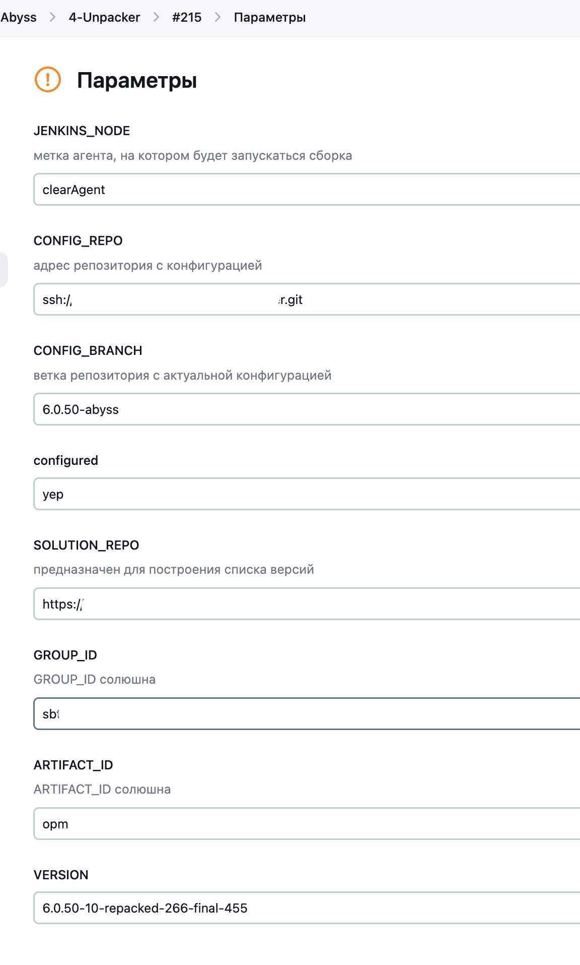Expand the chevron after #215 breadcrumb

coord(217,17)
